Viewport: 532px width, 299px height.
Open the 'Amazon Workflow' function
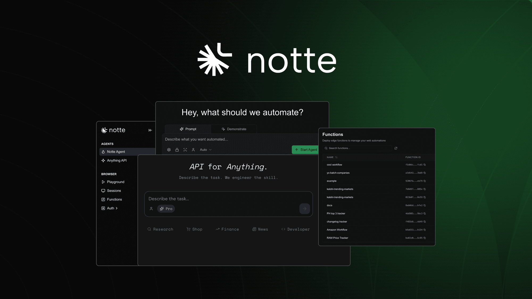tap(337, 230)
